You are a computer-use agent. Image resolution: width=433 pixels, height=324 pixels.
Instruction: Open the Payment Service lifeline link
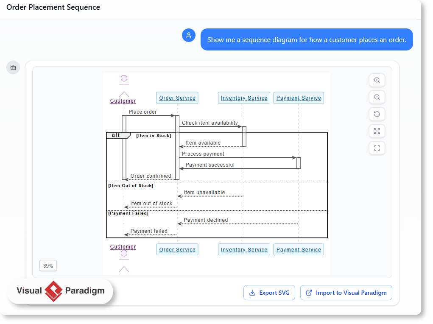(299, 98)
